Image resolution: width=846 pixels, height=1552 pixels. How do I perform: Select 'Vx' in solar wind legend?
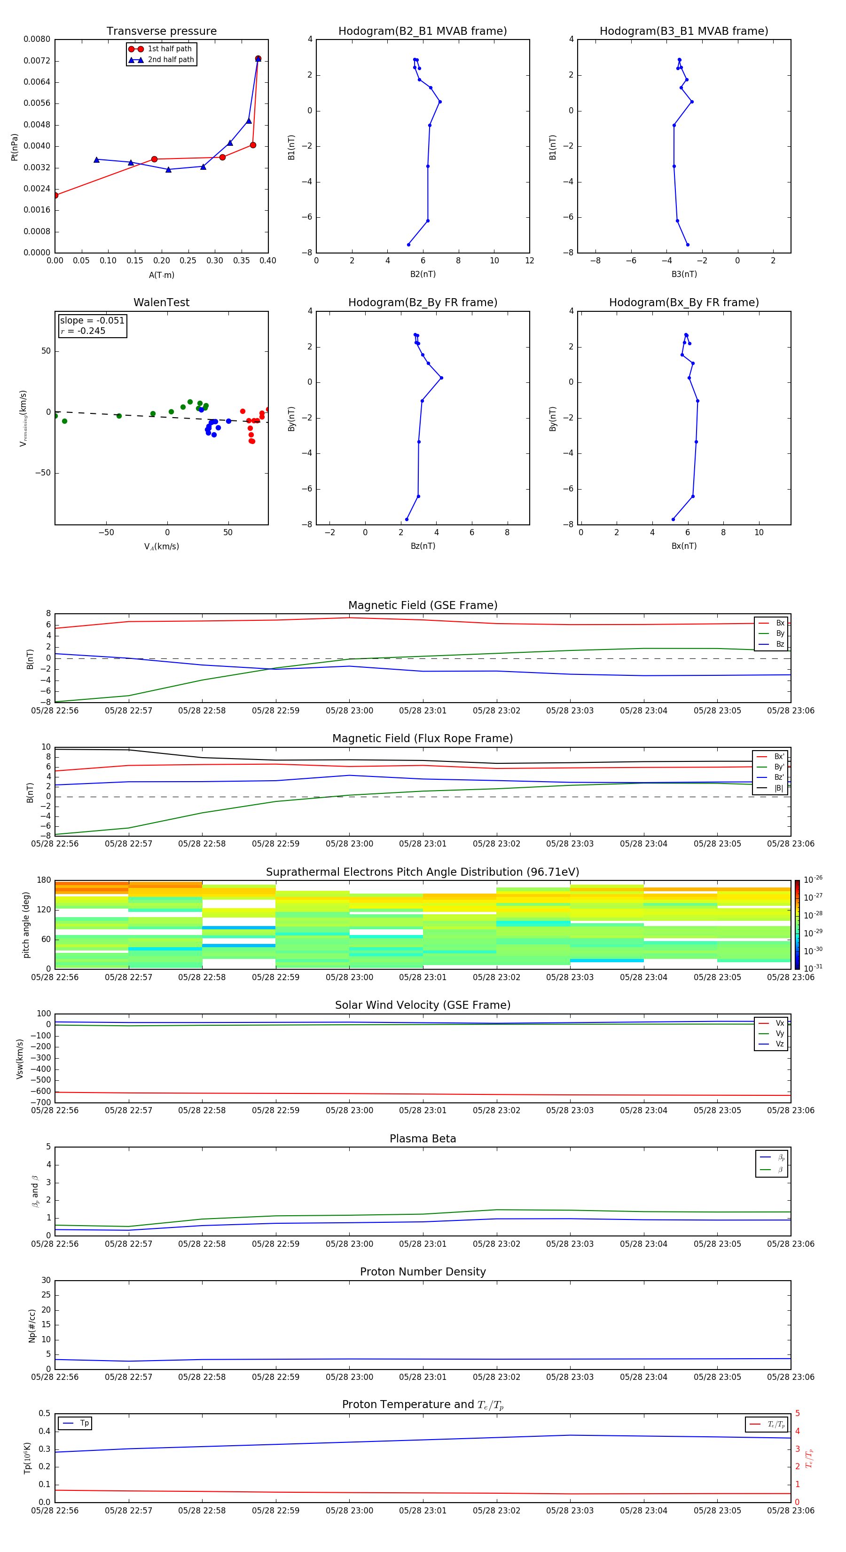pos(771,1023)
